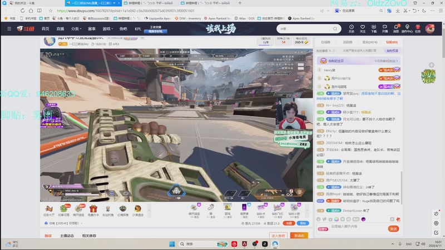Viewport: 445px width, 250px height.
Task: Open 鱼吧 in the Douyu navigation
Action: click(x=123, y=29)
